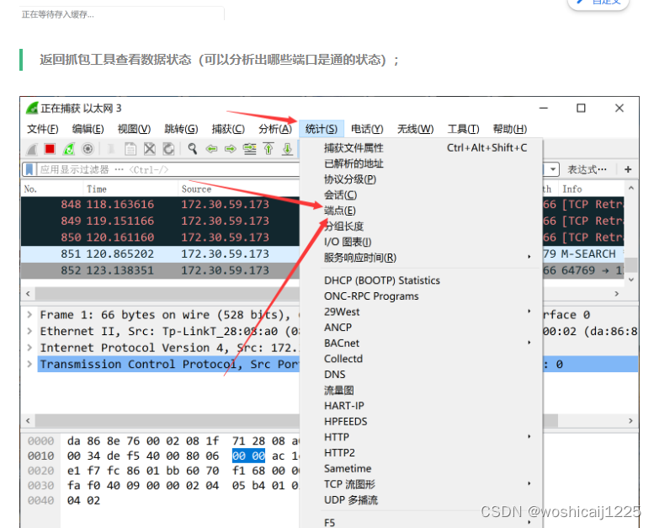
Task: Open the 捕获(C) menu
Action: click(x=228, y=129)
